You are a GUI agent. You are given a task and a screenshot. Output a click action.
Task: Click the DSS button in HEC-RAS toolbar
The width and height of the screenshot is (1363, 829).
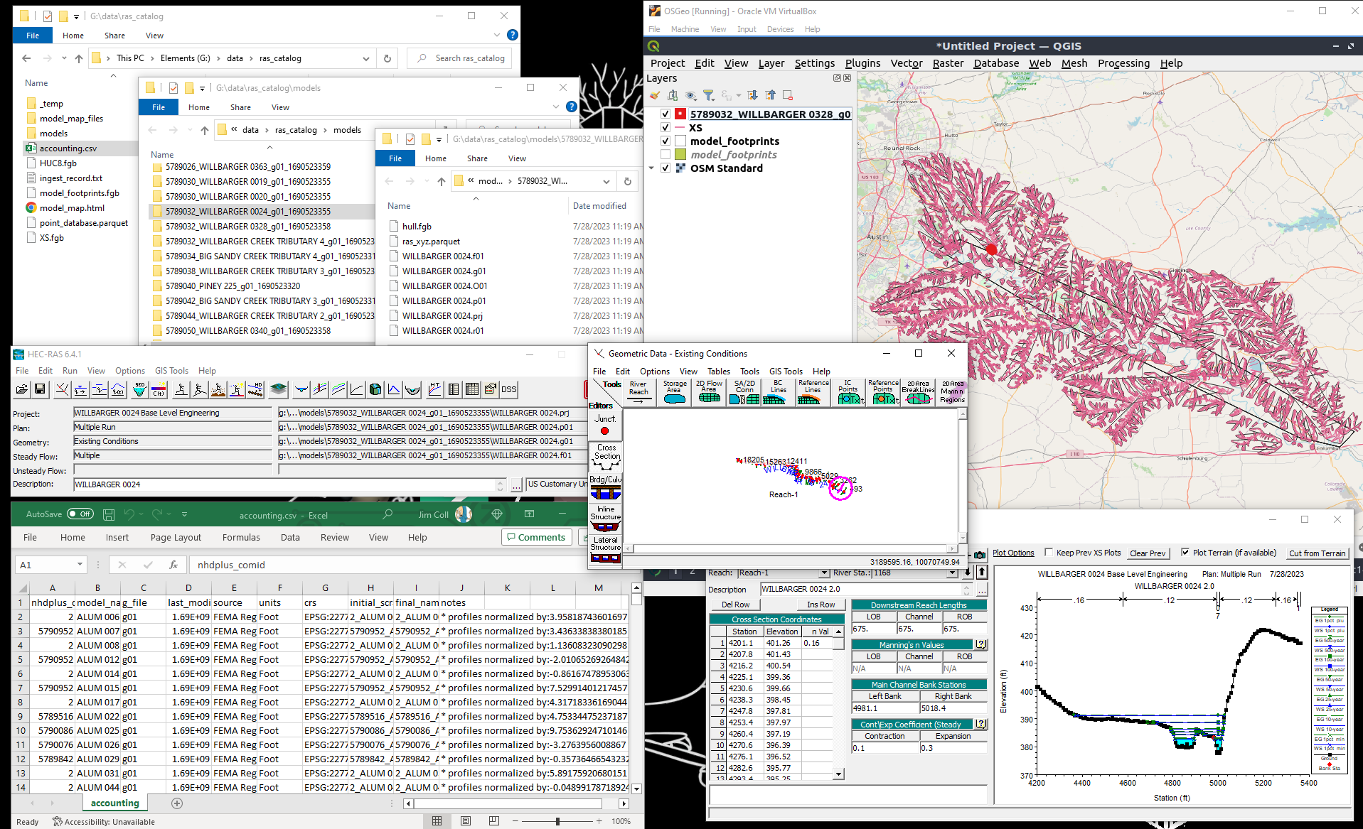pyautogui.click(x=508, y=389)
